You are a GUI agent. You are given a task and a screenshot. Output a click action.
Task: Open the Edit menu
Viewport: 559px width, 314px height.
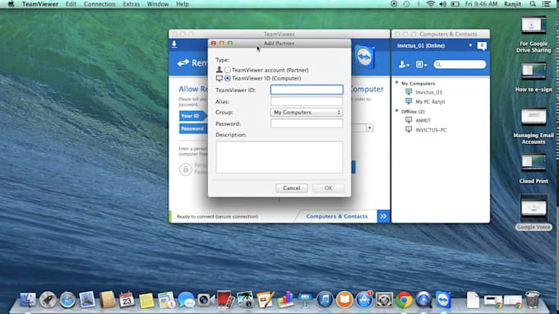point(71,4)
